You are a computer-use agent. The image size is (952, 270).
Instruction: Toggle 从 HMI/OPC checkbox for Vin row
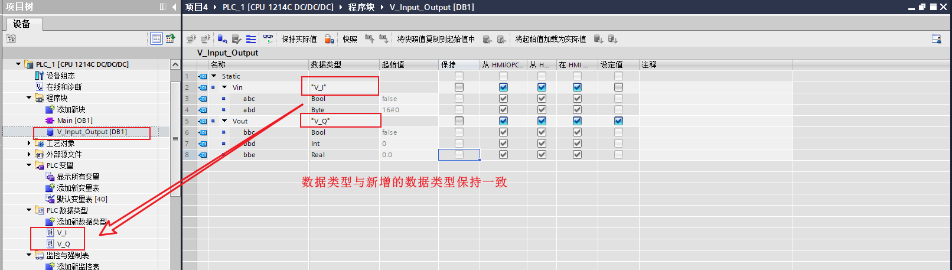[x=503, y=87]
